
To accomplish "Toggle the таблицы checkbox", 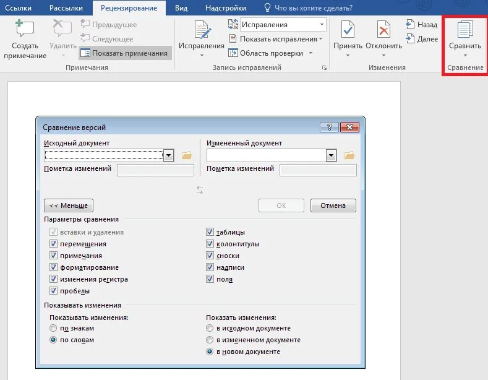I will 210,231.
